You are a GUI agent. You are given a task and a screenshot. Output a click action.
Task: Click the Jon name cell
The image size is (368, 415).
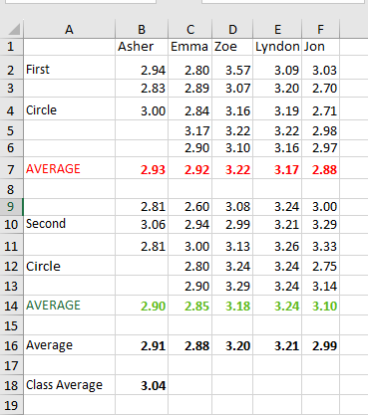point(320,47)
